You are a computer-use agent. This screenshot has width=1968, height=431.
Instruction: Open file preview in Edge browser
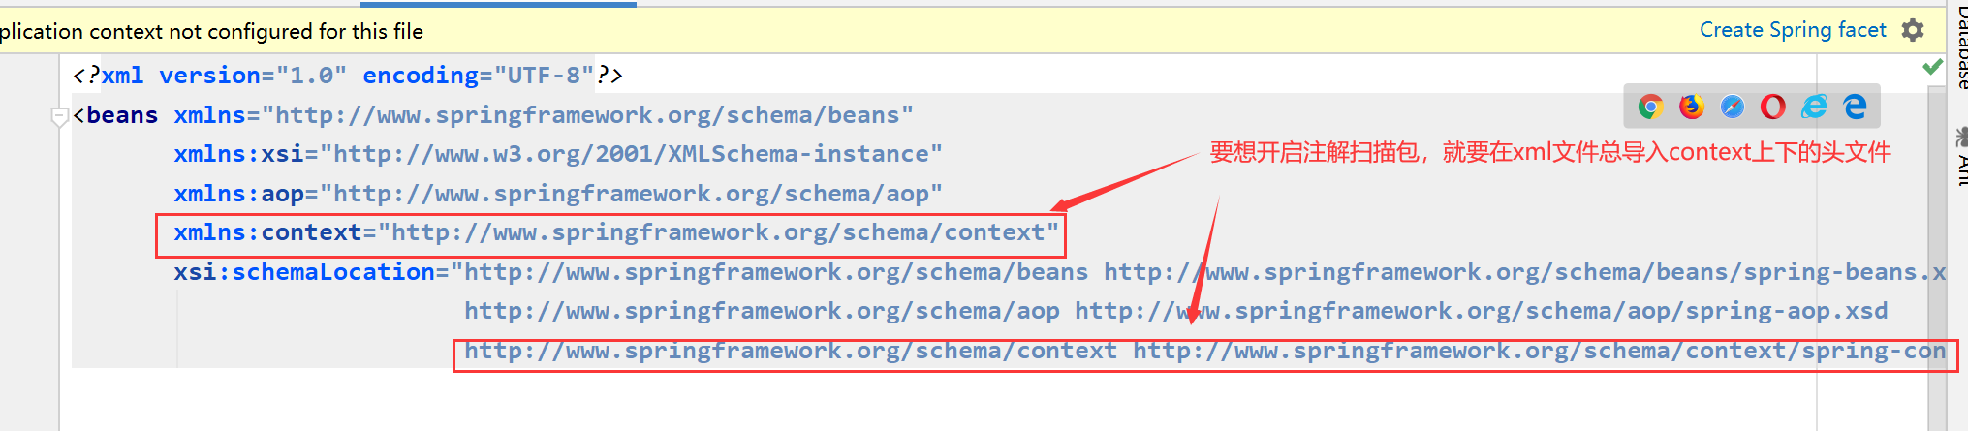click(x=1855, y=107)
